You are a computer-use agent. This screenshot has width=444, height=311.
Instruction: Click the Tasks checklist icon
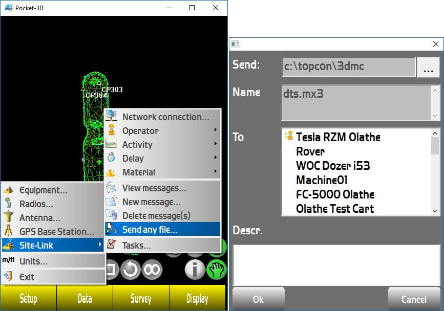tap(111, 245)
